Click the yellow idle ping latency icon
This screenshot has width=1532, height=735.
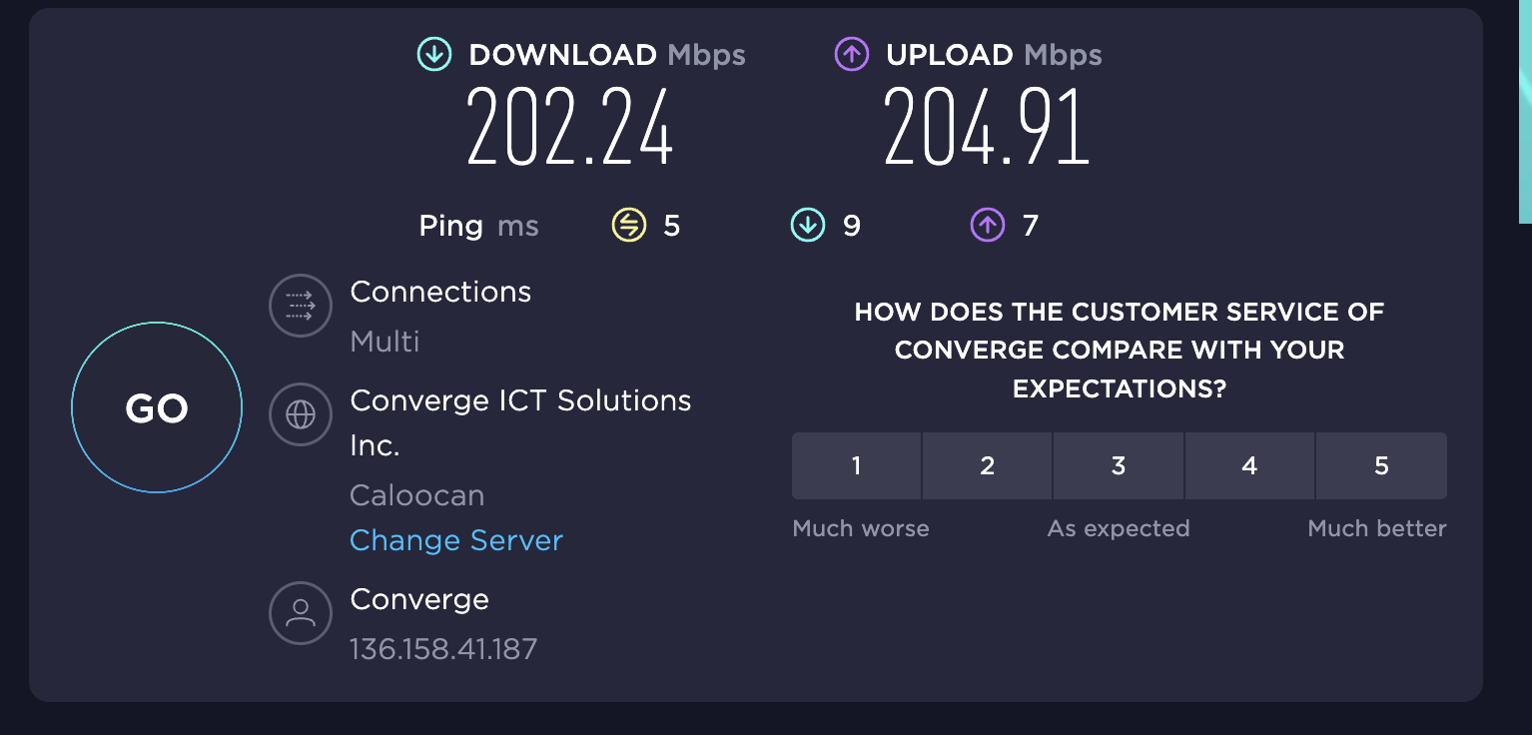click(629, 226)
